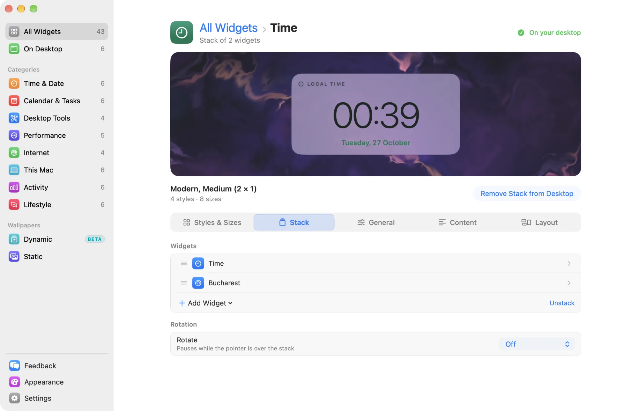Viewport: 638px width, 411px height.
Task: Expand the Add Widget dropdown
Action: [x=206, y=303]
